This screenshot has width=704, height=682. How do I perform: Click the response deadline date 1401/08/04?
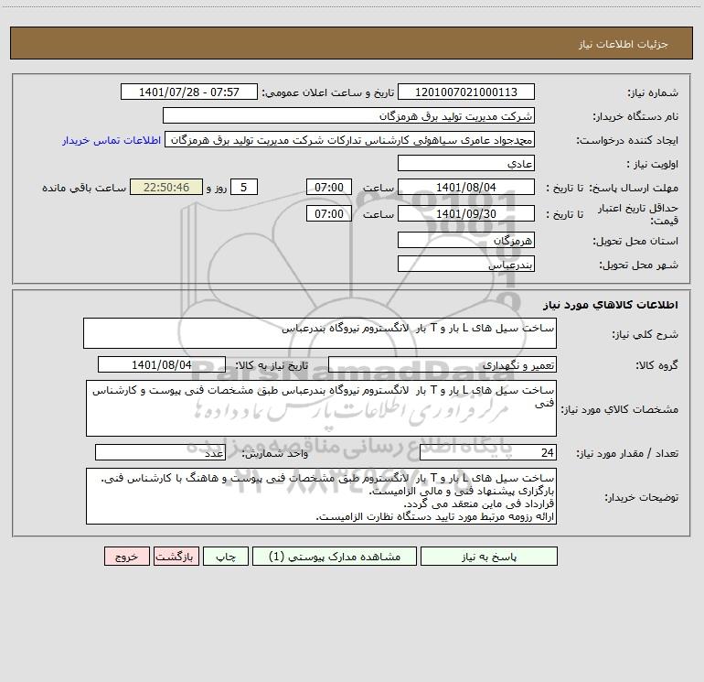coord(466,187)
